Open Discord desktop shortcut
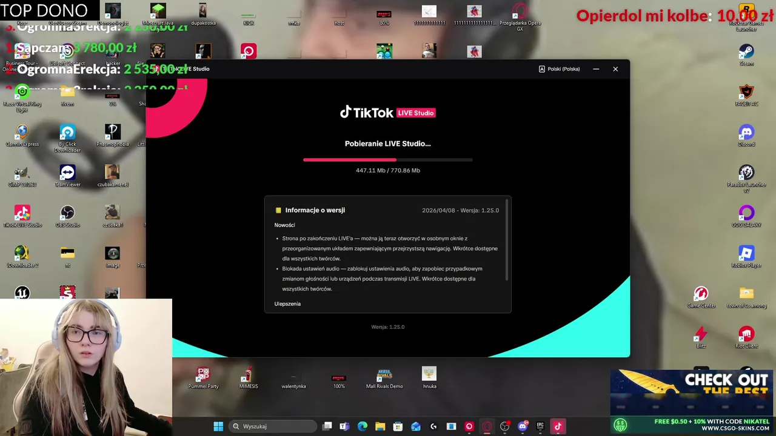Viewport: 776px width, 436px height. pos(746,136)
